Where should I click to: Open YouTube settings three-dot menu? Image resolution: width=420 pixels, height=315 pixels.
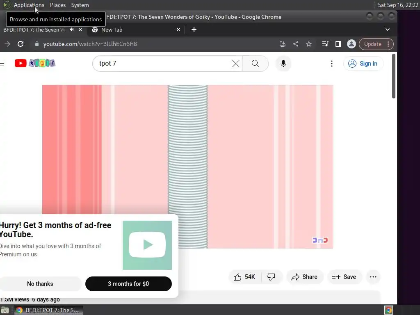point(331,64)
